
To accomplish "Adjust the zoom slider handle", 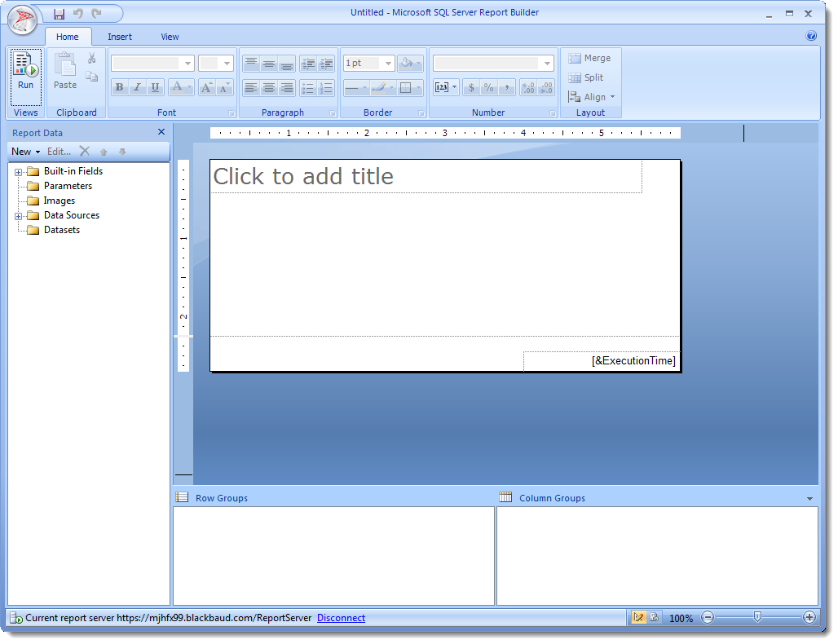I will point(757,617).
